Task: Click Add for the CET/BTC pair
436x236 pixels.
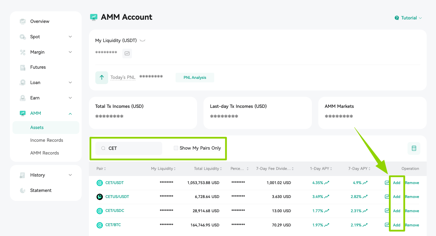Action: point(396,225)
